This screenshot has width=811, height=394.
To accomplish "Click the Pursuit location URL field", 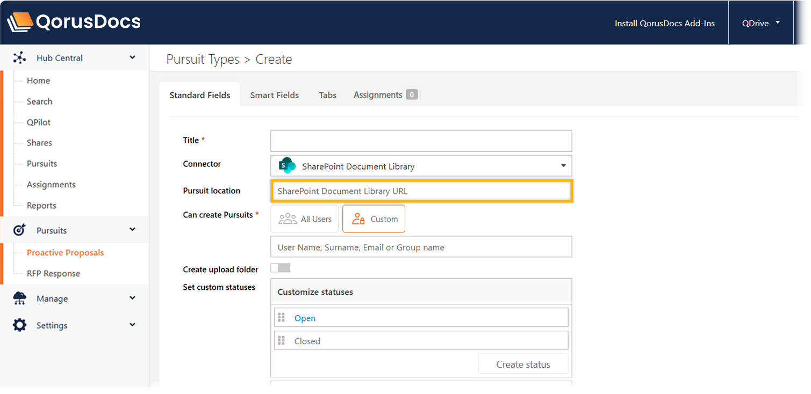I will pyautogui.click(x=421, y=191).
